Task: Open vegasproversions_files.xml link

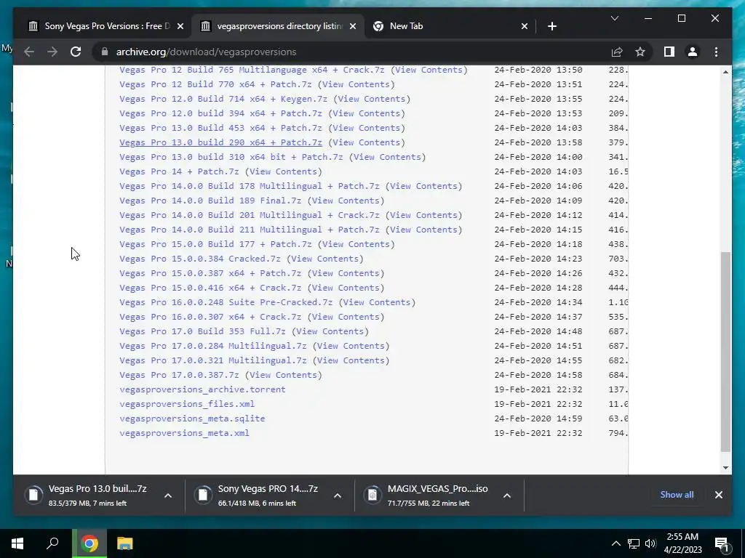Action: [x=187, y=404]
